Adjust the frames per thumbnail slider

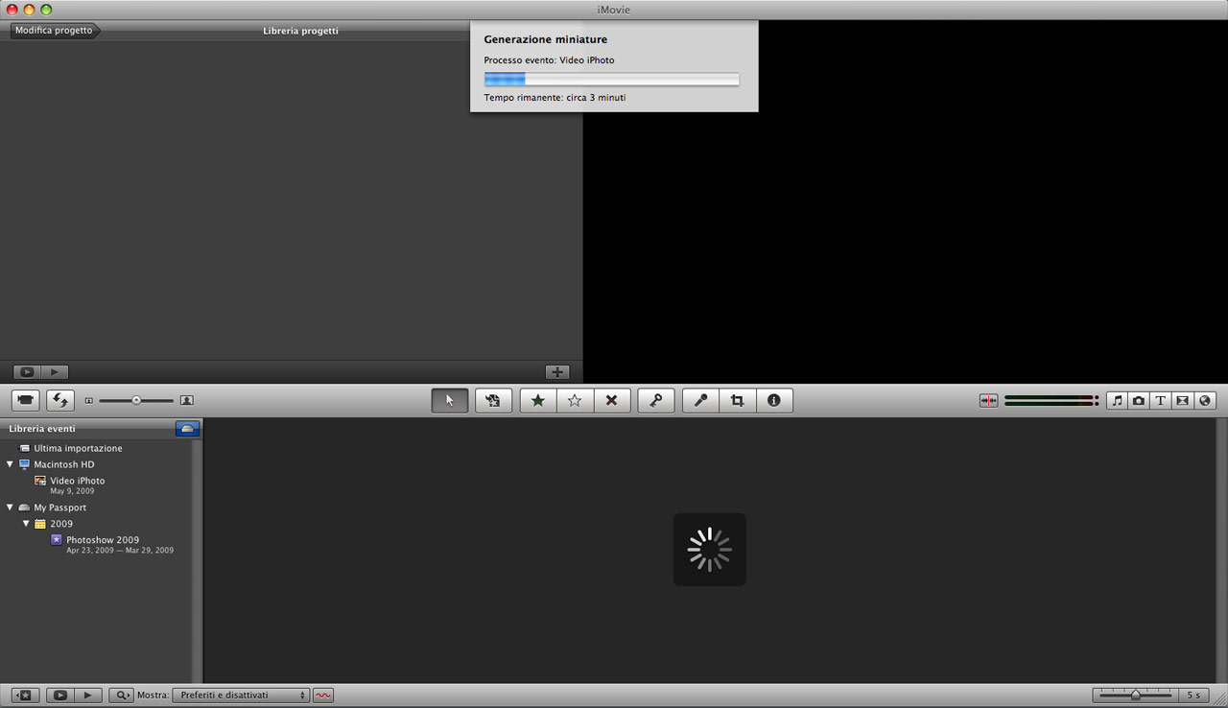pos(1136,696)
